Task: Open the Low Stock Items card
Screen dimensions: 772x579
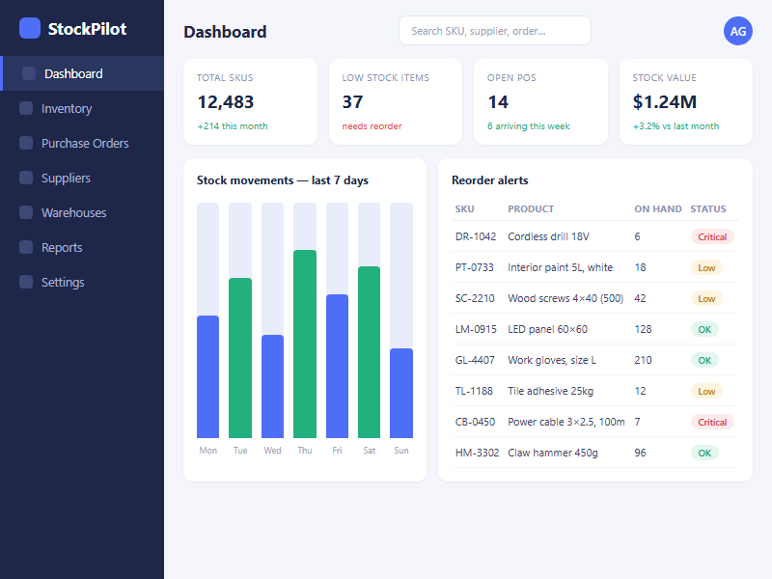Action: pyautogui.click(x=396, y=102)
